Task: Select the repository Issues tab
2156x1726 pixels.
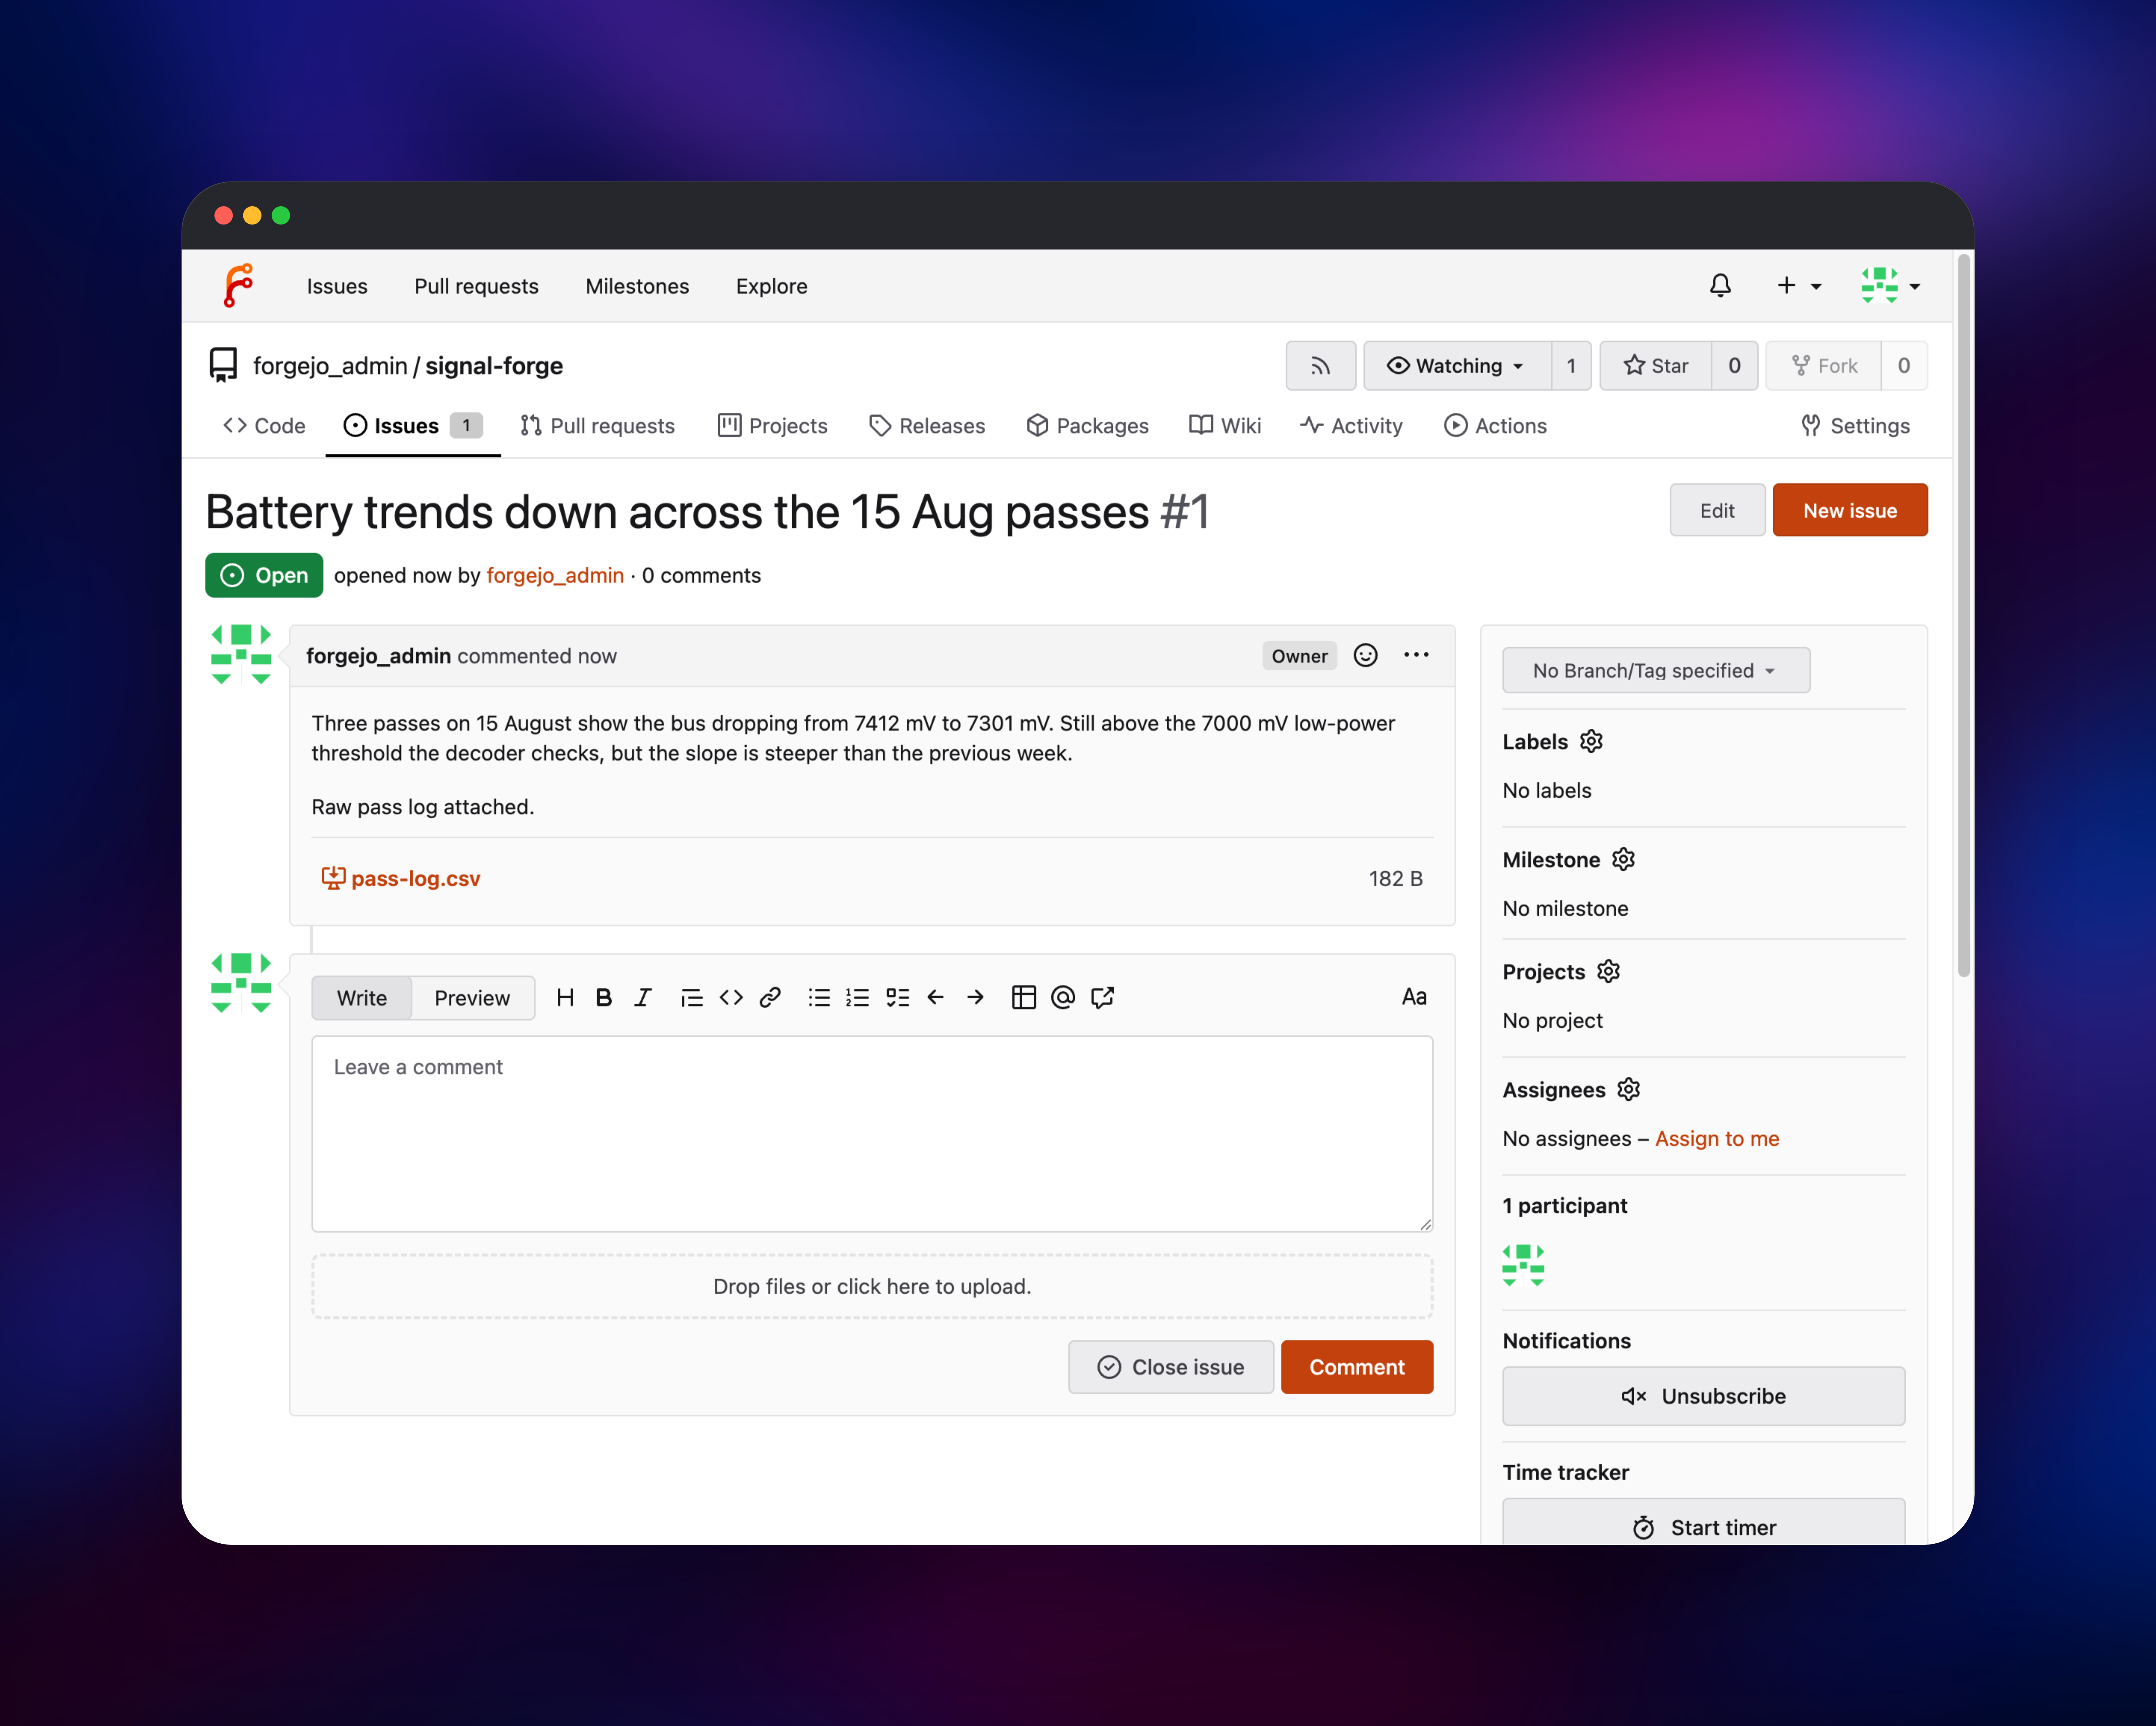Action: [x=413, y=426]
